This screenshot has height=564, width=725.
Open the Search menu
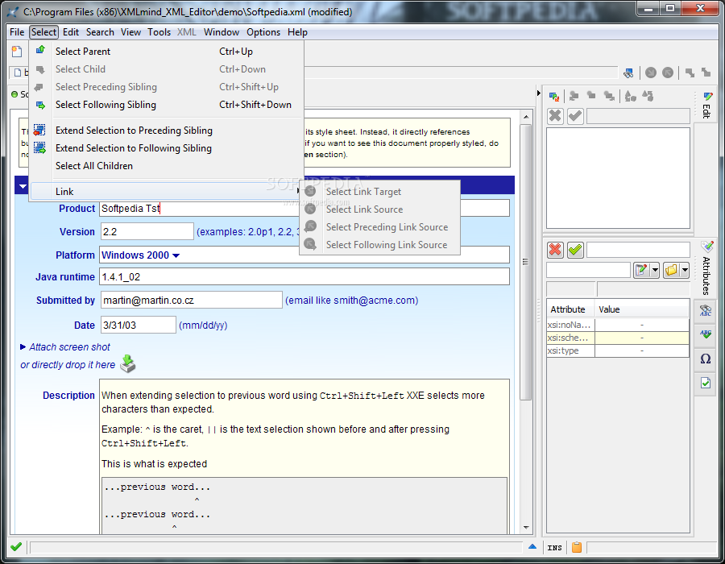[100, 32]
